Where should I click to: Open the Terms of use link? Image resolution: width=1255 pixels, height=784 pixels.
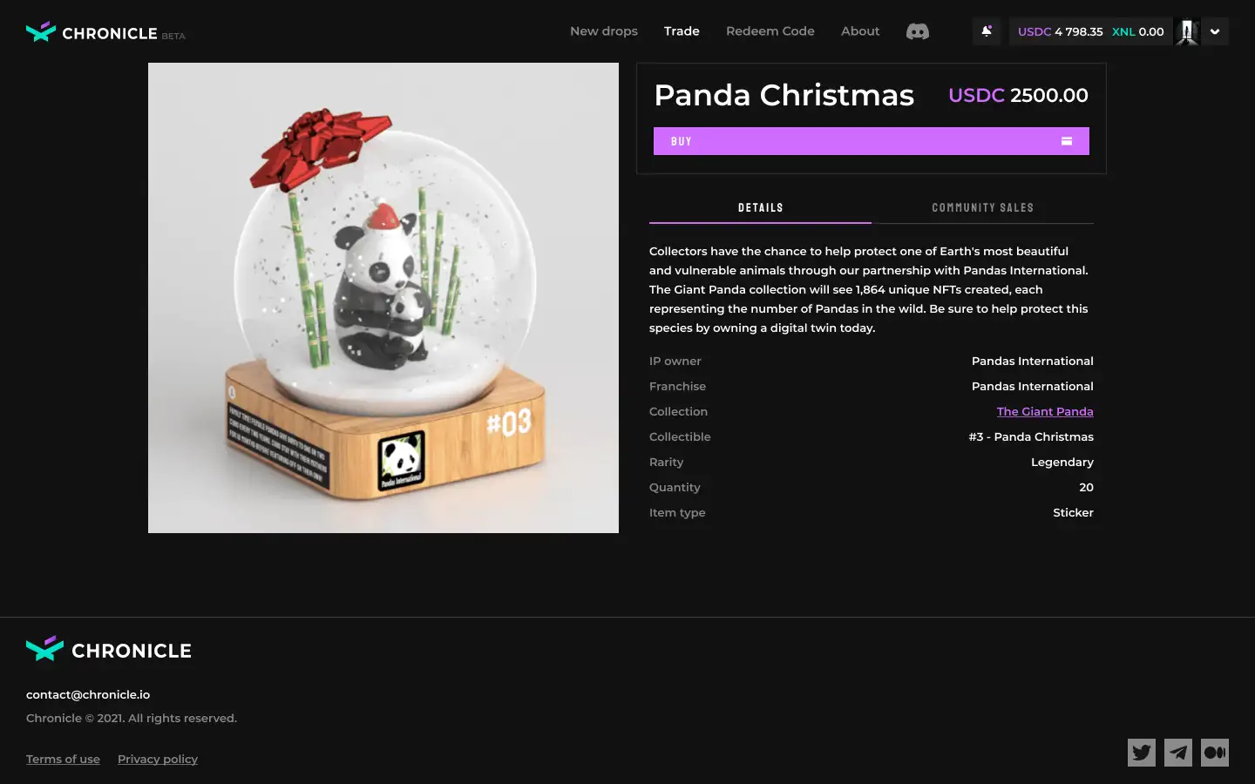[63, 759]
